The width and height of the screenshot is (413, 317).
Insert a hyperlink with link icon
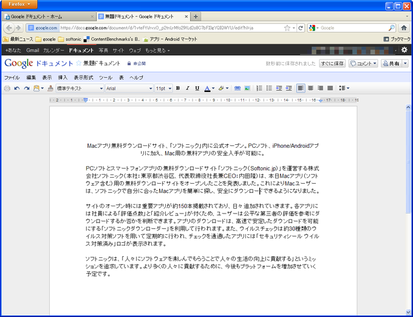coord(237,88)
